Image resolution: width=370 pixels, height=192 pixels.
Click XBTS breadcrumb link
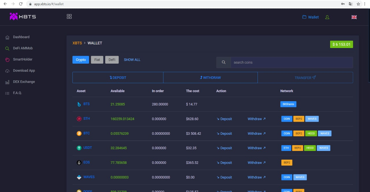point(77,43)
